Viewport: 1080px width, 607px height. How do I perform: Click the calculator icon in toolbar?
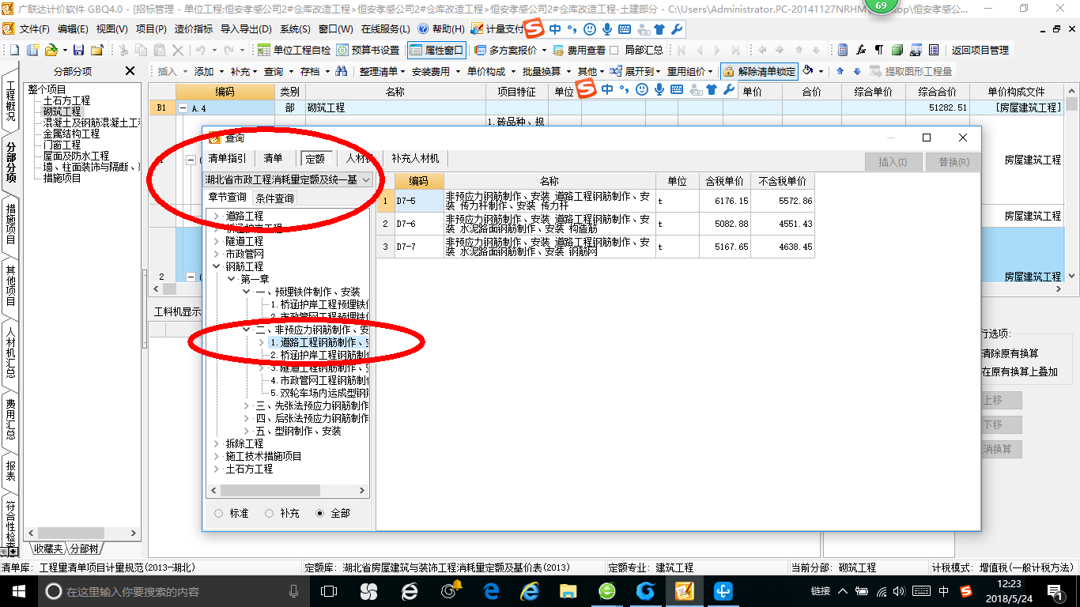pos(843,50)
